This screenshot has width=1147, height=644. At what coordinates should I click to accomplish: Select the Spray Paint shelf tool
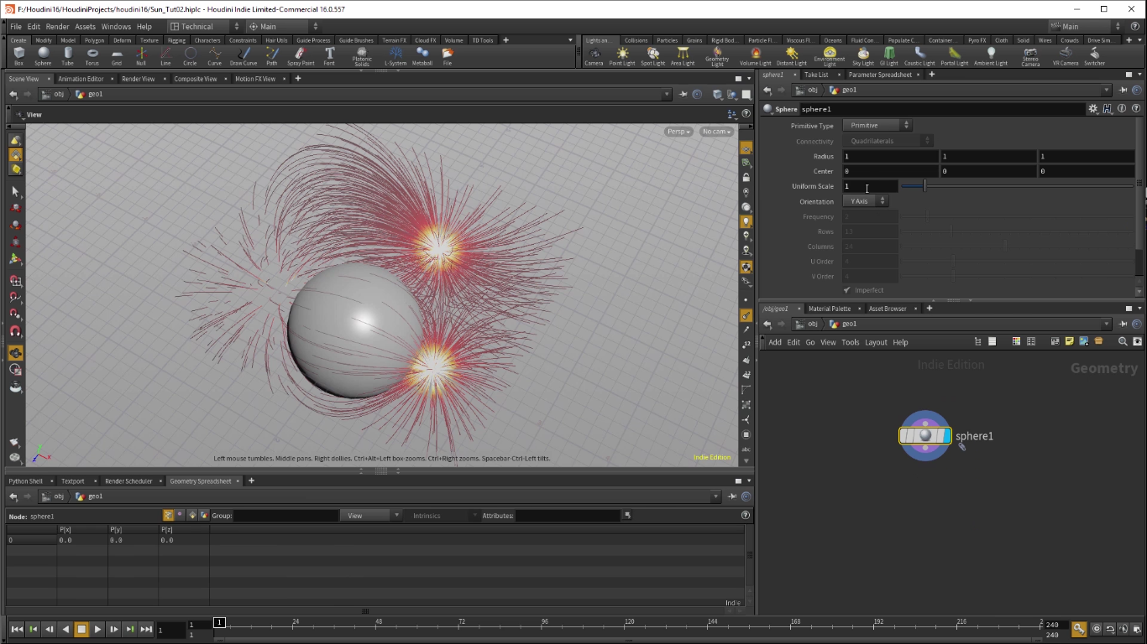click(x=301, y=55)
